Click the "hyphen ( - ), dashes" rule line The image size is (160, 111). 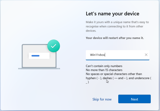coord(119,78)
